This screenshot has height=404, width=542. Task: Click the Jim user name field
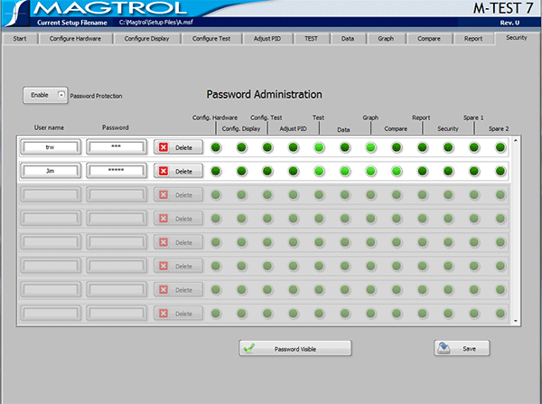(51, 171)
